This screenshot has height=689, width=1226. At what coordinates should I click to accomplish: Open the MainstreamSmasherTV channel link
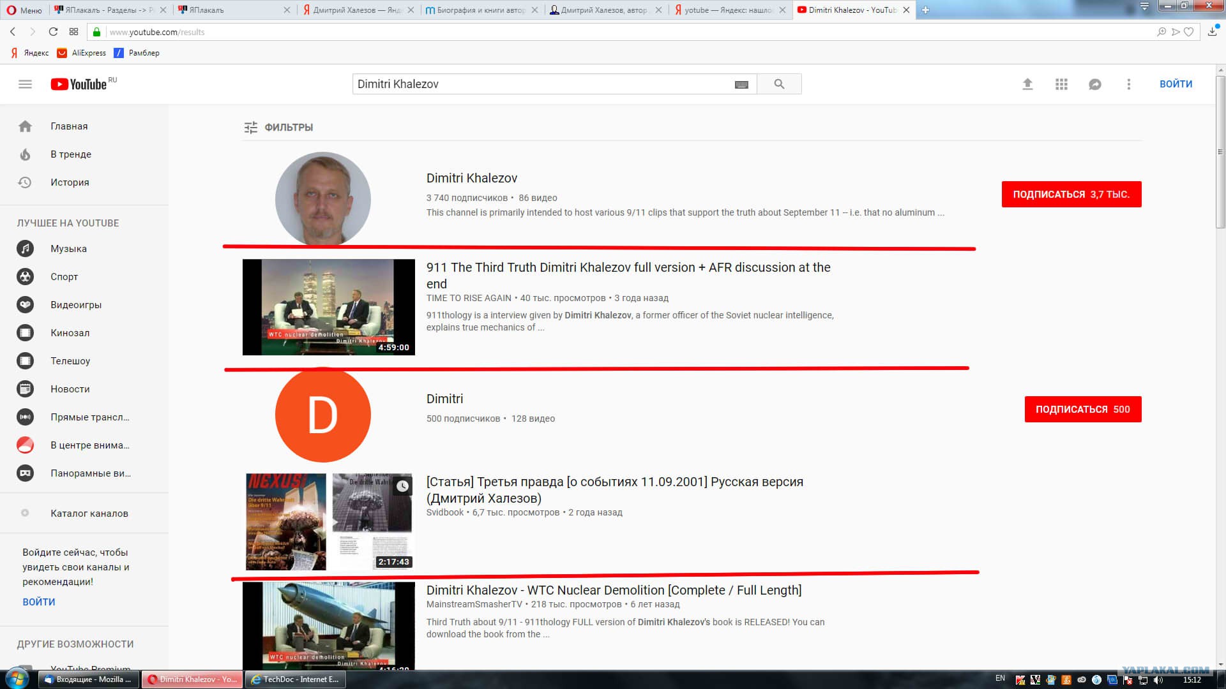[474, 605]
